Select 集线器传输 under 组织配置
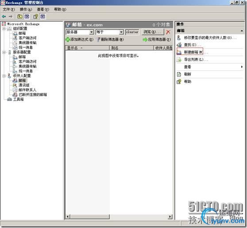The width and height of the screenshot is (247, 228). tap(27, 43)
